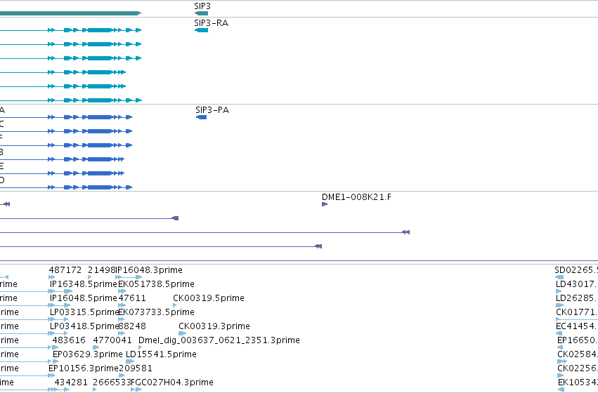Open the CK00319.5prime label
598x393 pixels.
(x=208, y=298)
